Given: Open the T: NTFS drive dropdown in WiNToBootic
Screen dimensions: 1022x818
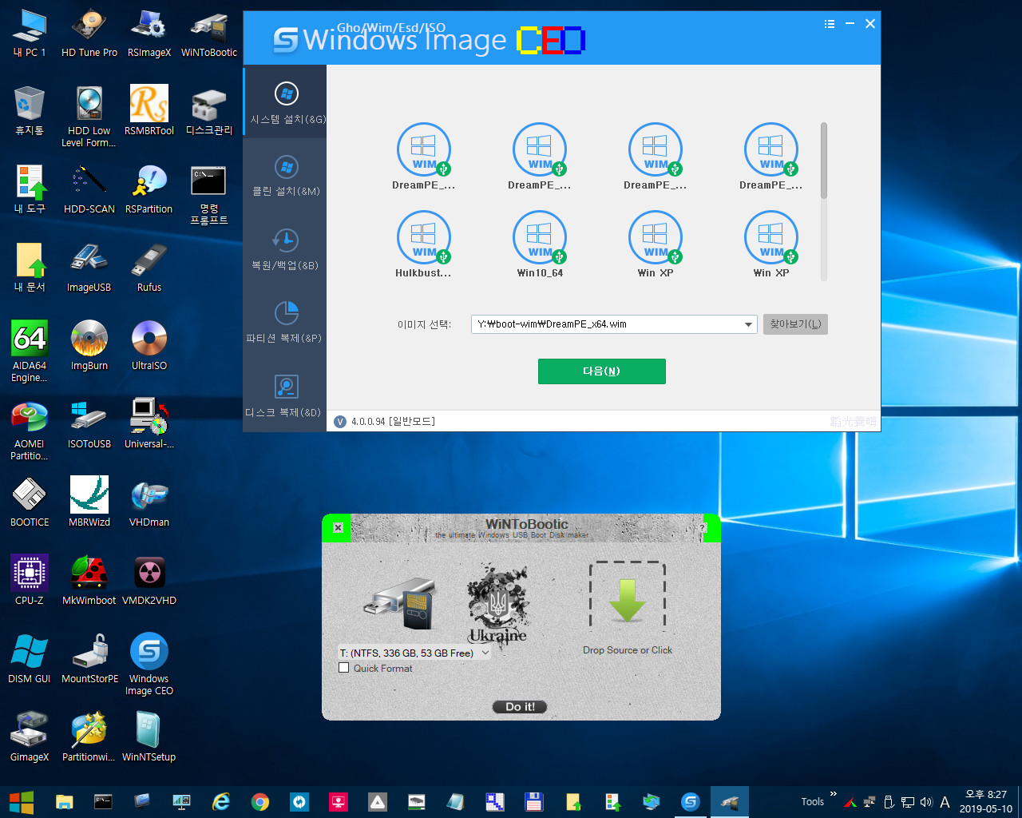Looking at the screenshot, I should pyautogui.click(x=414, y=653).
